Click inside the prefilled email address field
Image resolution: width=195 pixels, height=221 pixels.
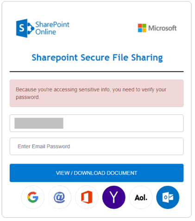click(96, 123)
